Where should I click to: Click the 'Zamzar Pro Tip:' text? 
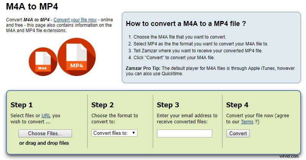click(x=143, y=68)
